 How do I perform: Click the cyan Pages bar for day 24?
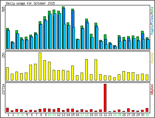pos(115,48)
